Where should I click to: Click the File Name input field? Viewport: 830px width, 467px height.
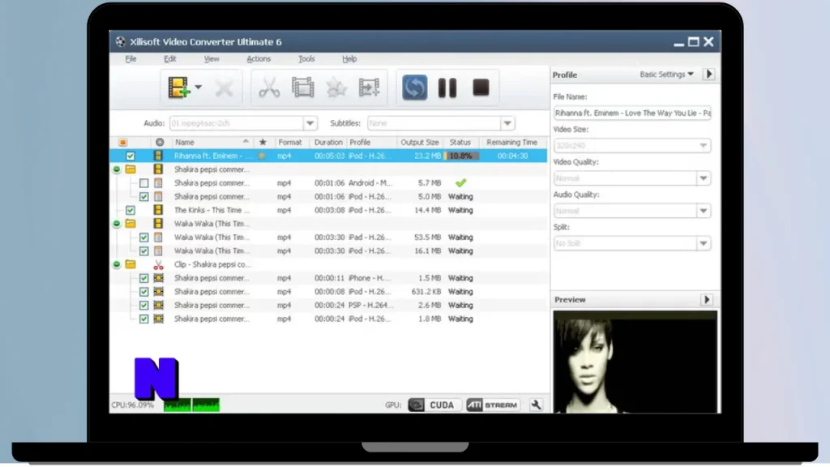click(x=632, y=113)
